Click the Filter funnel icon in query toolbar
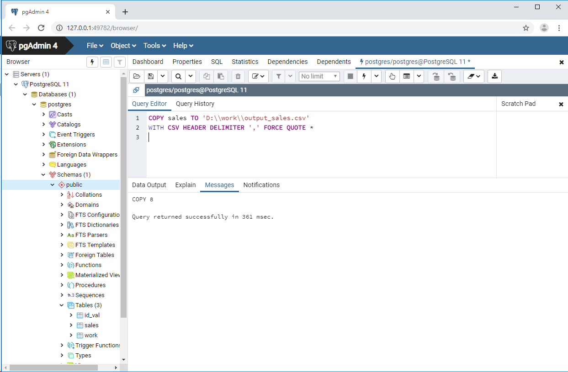Image resolution: width=568 pixels, height=372 pixels. [278, 76]
